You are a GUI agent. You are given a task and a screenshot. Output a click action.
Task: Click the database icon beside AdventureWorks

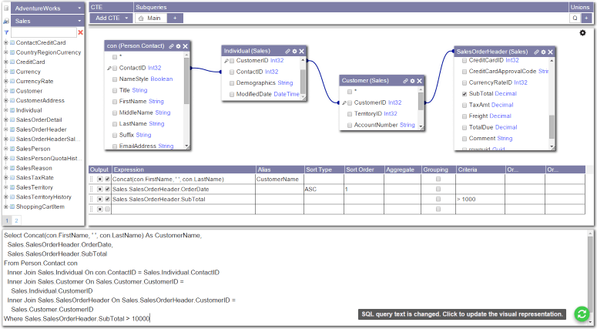point(6,8)
